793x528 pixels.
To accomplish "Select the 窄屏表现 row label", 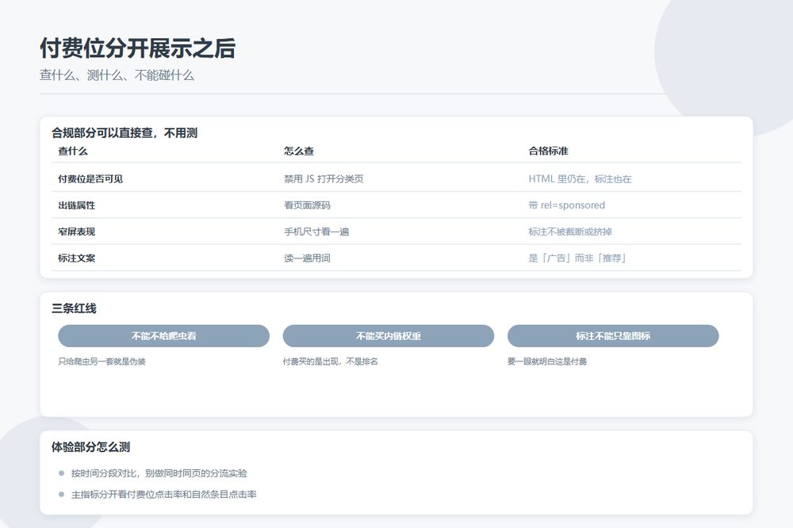I will point(76,231).
